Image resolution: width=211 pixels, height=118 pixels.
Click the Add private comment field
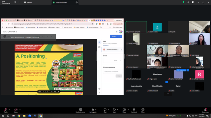point(113,71)
